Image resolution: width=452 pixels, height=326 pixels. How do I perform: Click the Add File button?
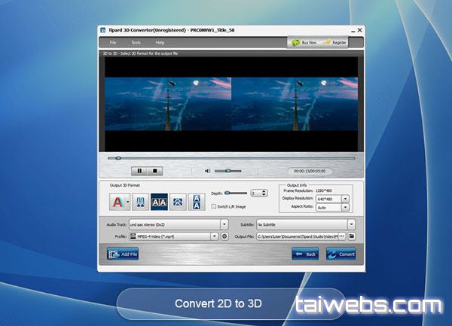[x=123, y=254]
